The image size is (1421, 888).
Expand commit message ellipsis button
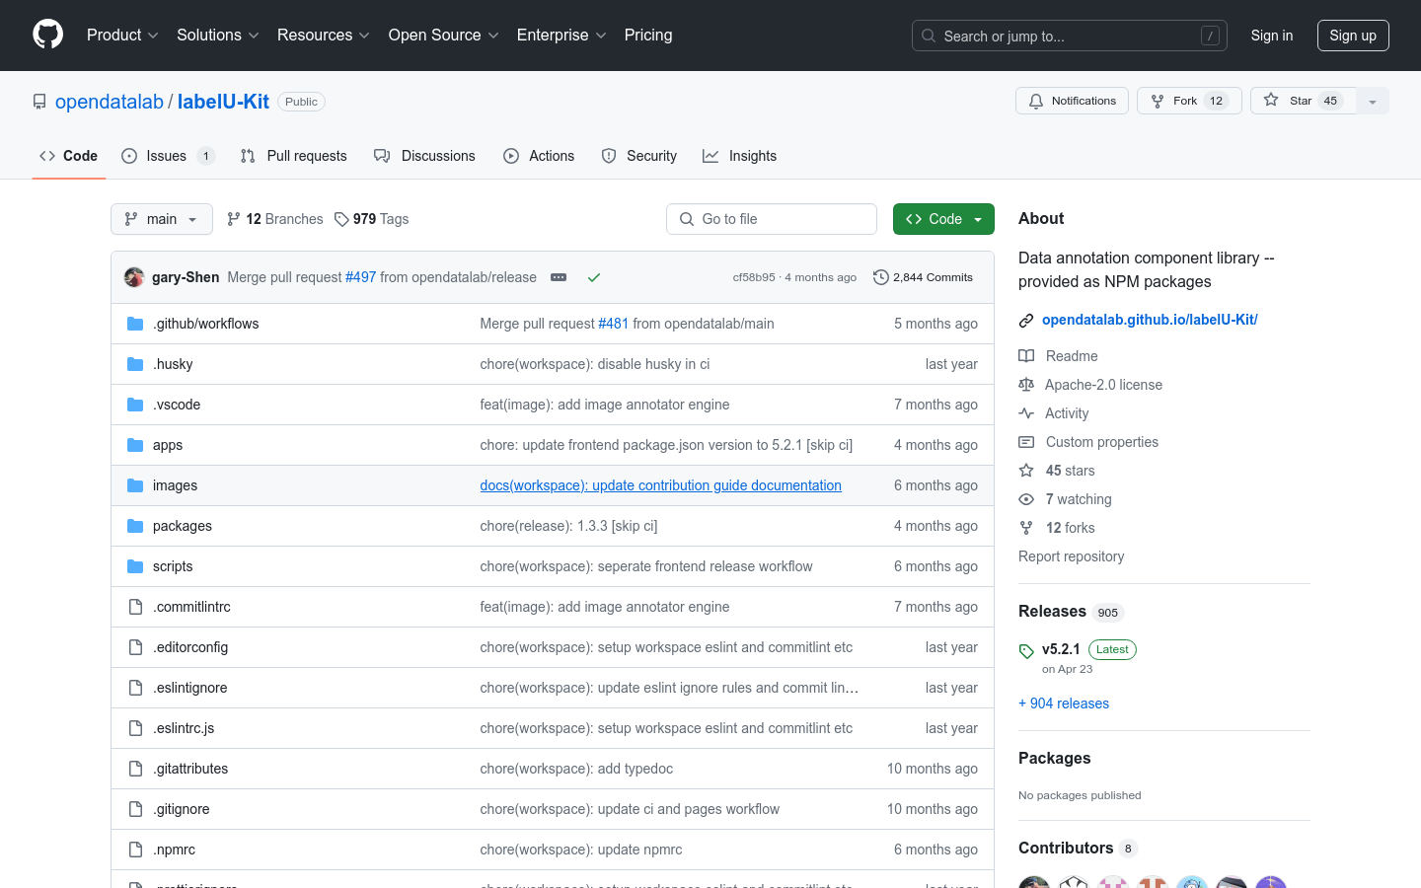(559, 277)
